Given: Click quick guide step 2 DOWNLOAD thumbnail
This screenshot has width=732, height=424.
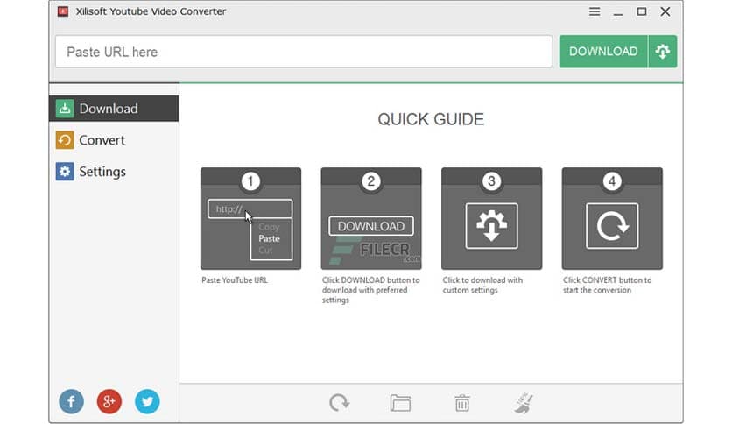Looking at the screenshot, I should click(x=371, y=218).
